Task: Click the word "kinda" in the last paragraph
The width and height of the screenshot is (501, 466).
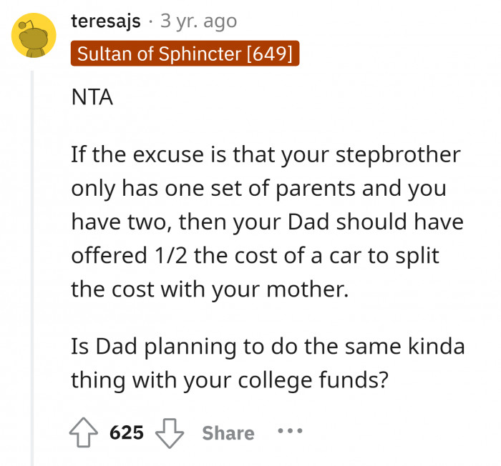Action: point(435,347)
